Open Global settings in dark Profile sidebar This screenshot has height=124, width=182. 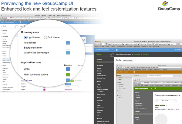101,94
